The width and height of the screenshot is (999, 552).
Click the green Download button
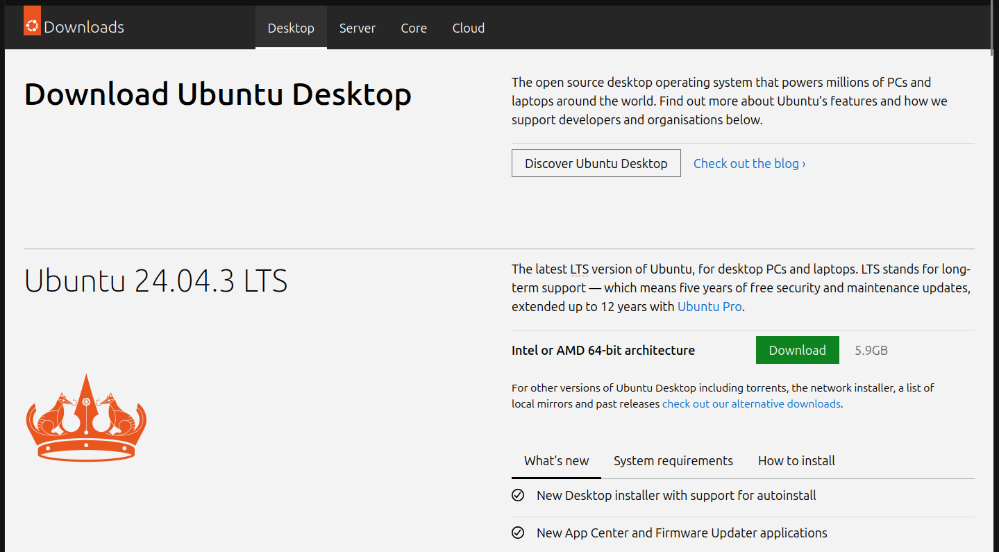coord(797,350)
